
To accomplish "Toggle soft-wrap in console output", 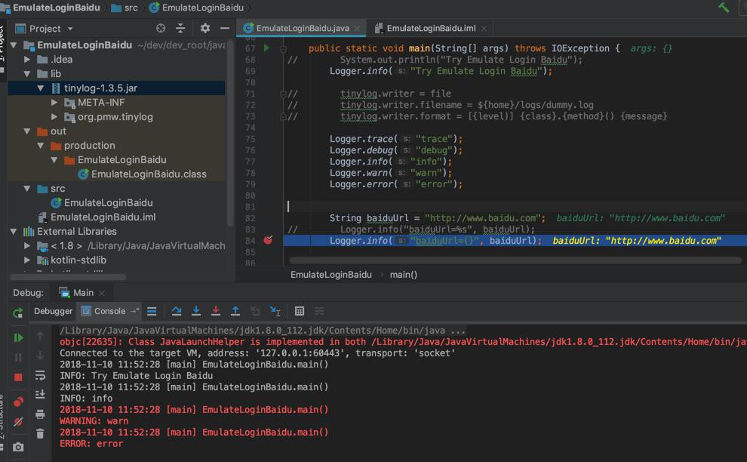I will (x=40, y=375).
